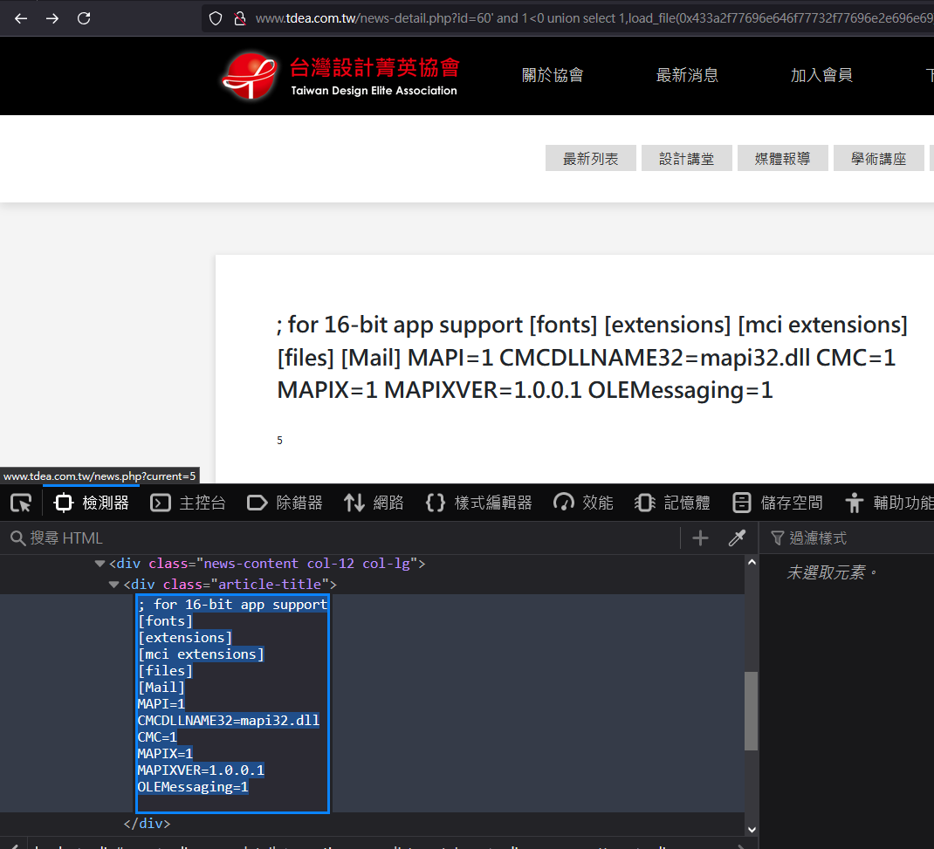
Task: Select the 學術講座 category button
Action: [x=879, y=158]
